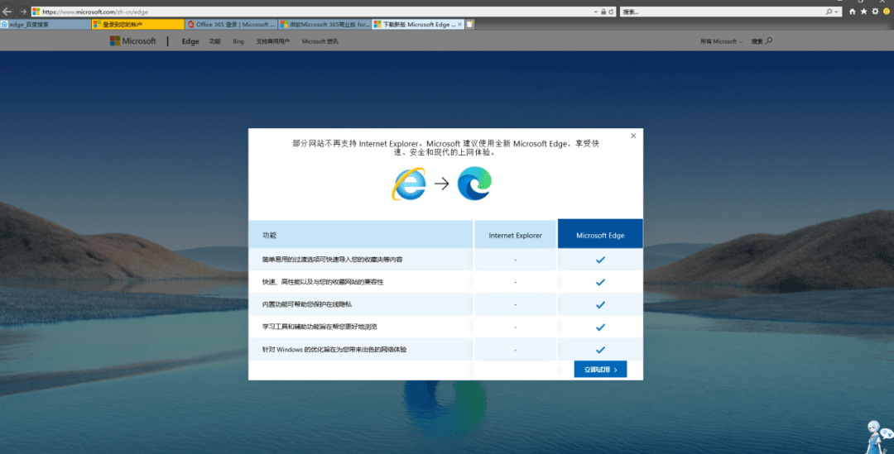Click the security lock icon in address bar
The width and height of the screenshot is (894, 454).
pos(603,12)
